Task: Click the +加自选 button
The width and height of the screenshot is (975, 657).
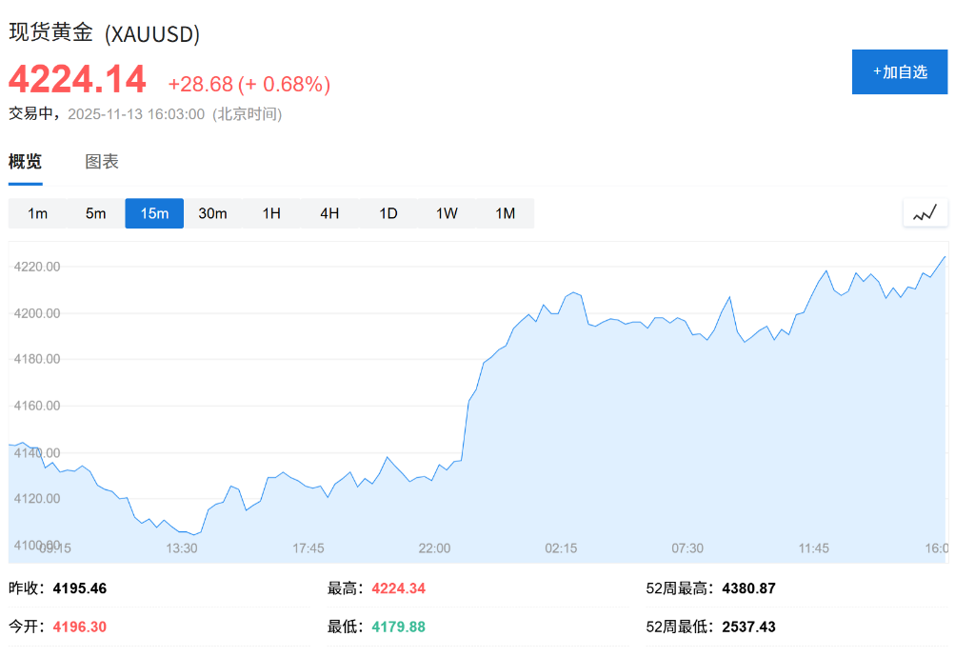Action: (899, 71)
